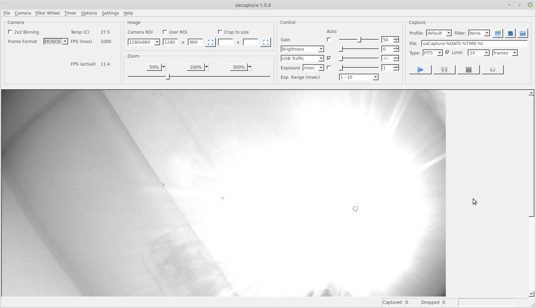Click the Zoom slider handle
The width and height of the screenshot is (536, 308).
click(x=168, y=76)
